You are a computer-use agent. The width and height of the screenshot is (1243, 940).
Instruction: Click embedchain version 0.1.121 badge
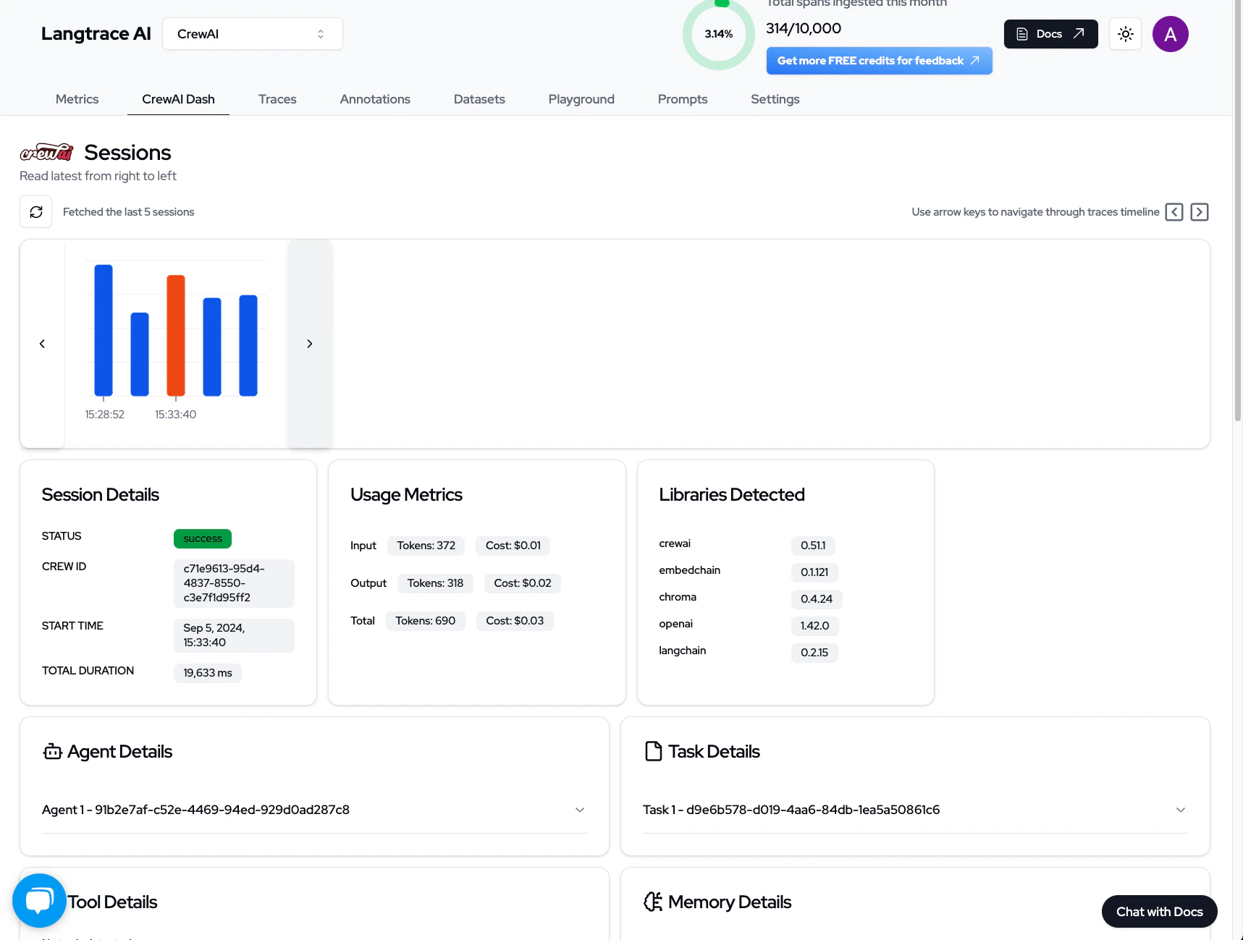point(814,572)
